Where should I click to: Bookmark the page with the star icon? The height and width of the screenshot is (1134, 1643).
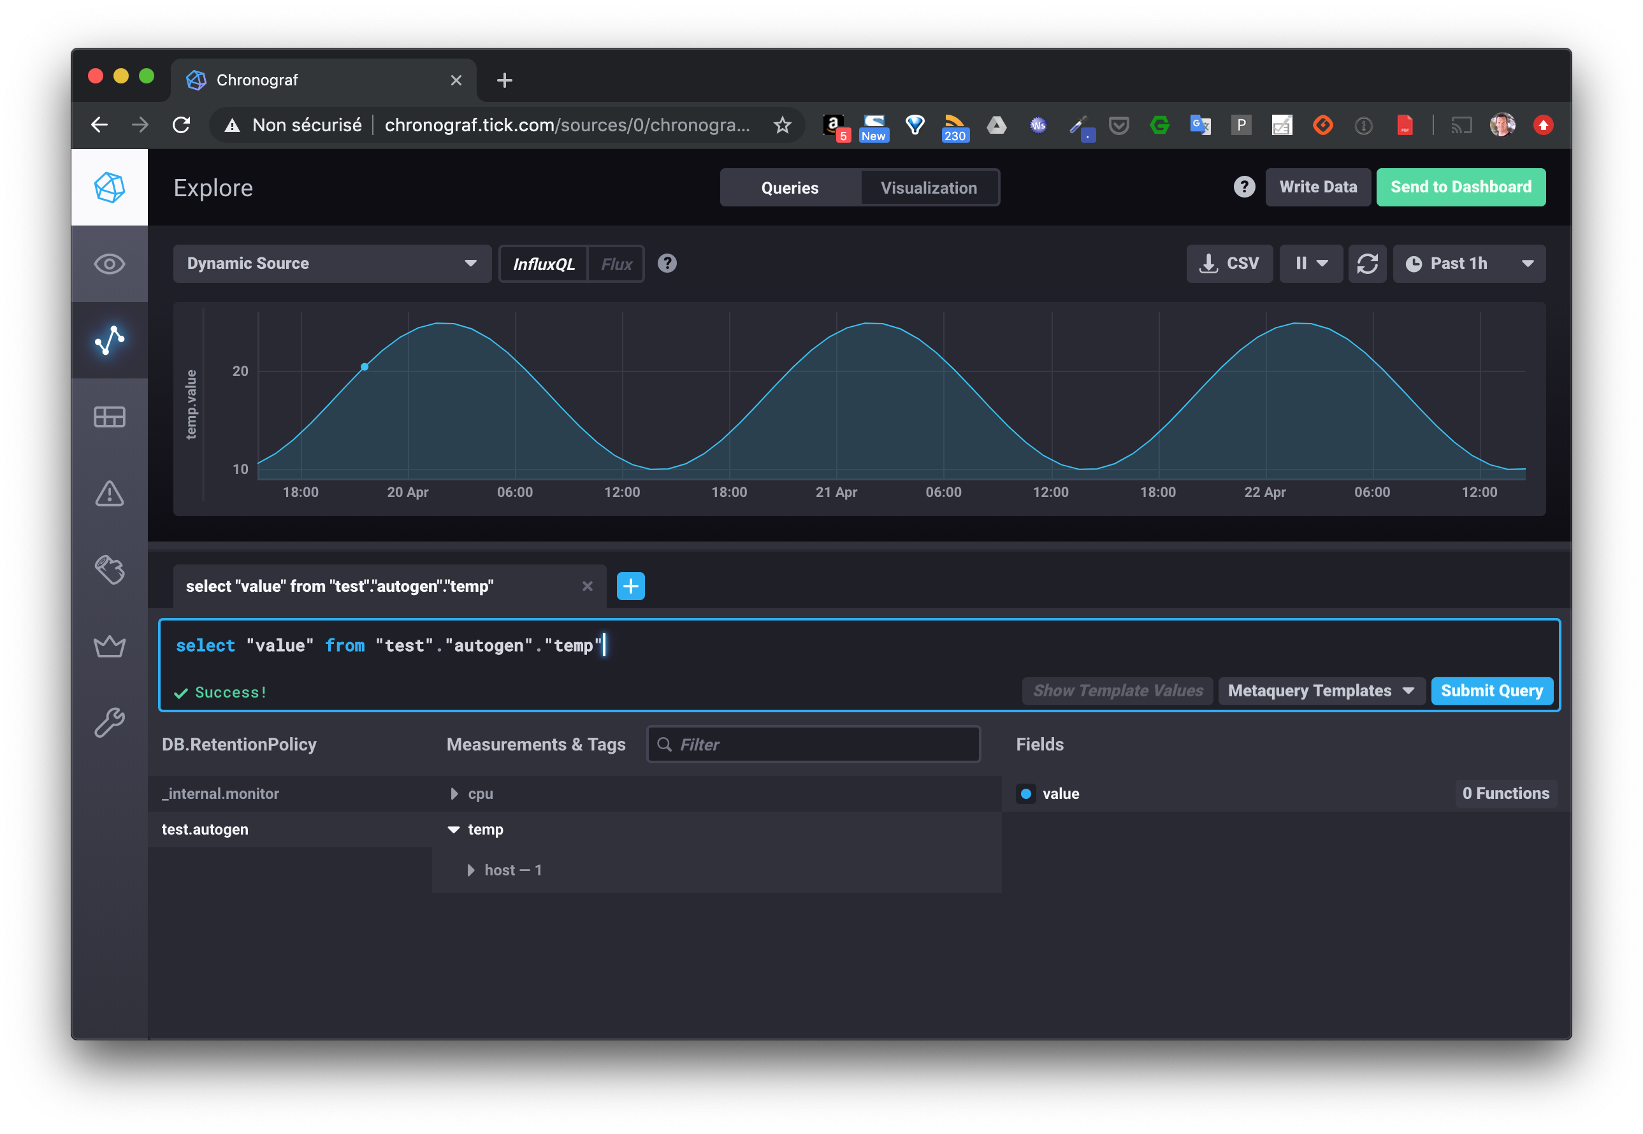783,125
